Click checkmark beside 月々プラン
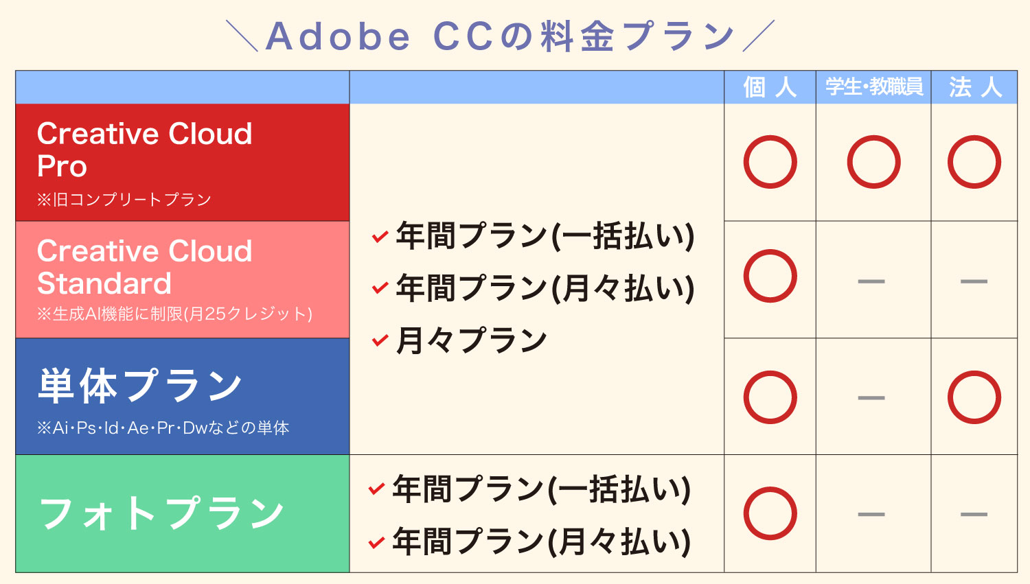 coord(380,340)
